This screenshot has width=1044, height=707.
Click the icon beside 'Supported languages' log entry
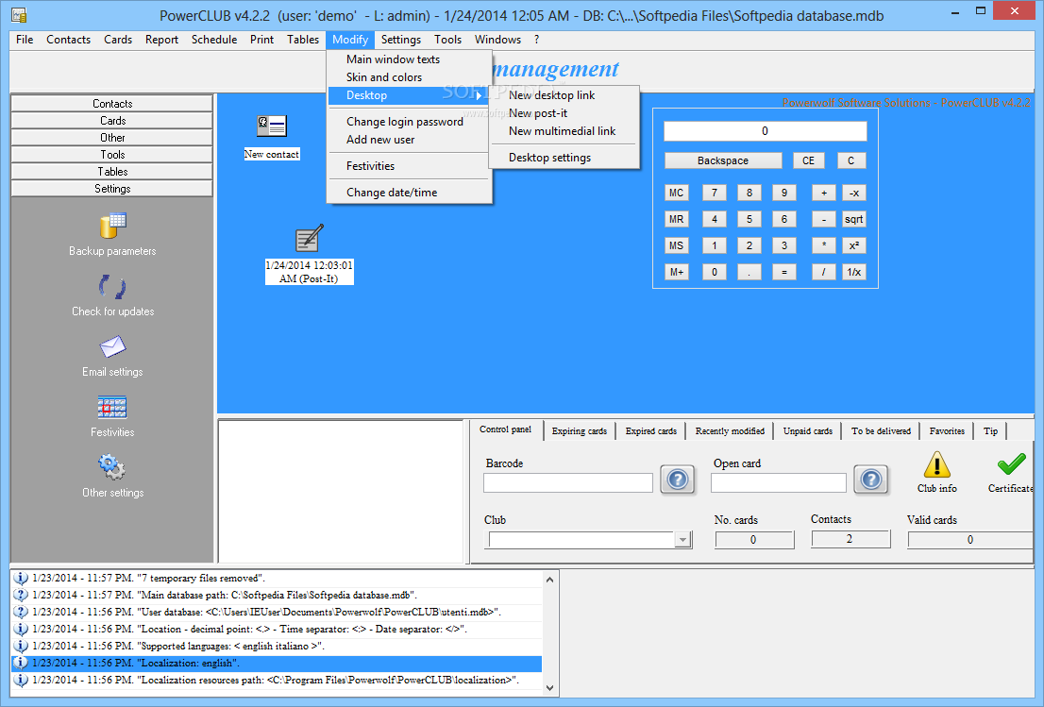tap(22, 646)
